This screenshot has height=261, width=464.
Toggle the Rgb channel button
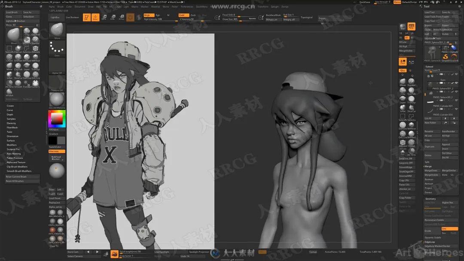(158, 15)
